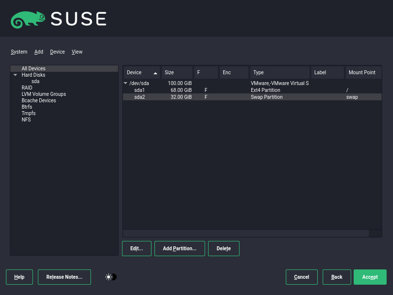Select the sda1 partition row
Screen dimensions: 393x295
point(252,90)
